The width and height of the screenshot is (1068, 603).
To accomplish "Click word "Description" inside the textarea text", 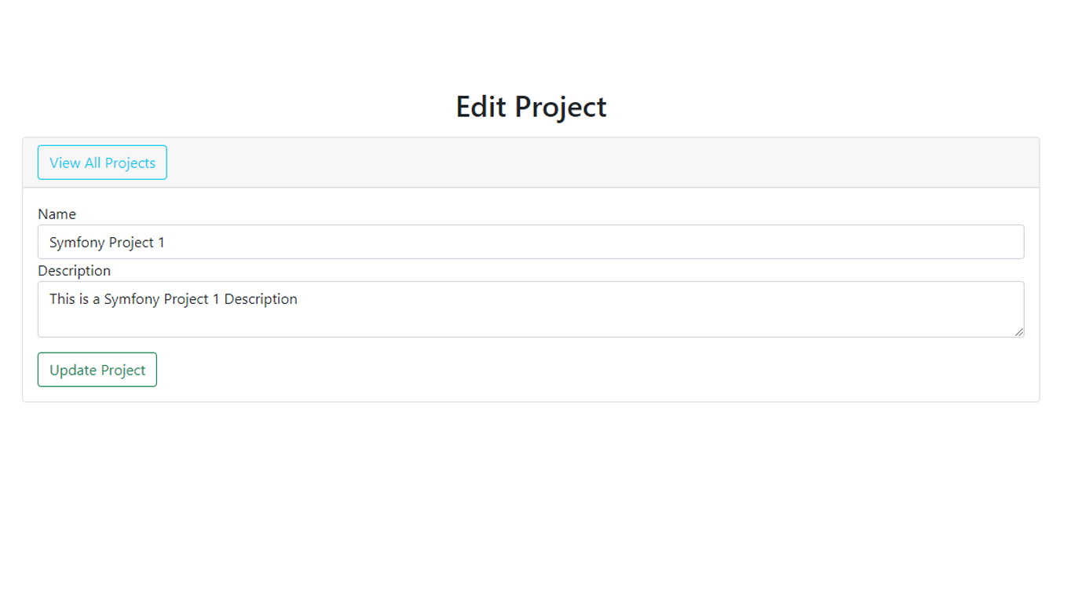I will click(x=261, y=299).
